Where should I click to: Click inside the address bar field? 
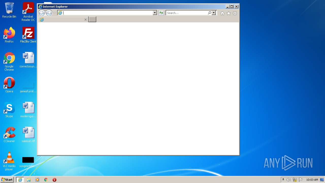click(105, 13)
